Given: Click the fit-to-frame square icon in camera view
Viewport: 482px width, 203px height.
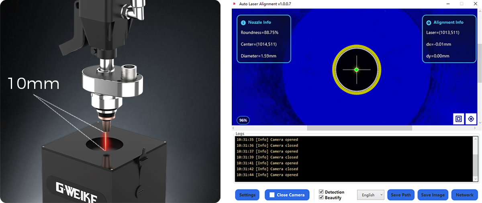Looking at the screenshot, I should [458, 119].
